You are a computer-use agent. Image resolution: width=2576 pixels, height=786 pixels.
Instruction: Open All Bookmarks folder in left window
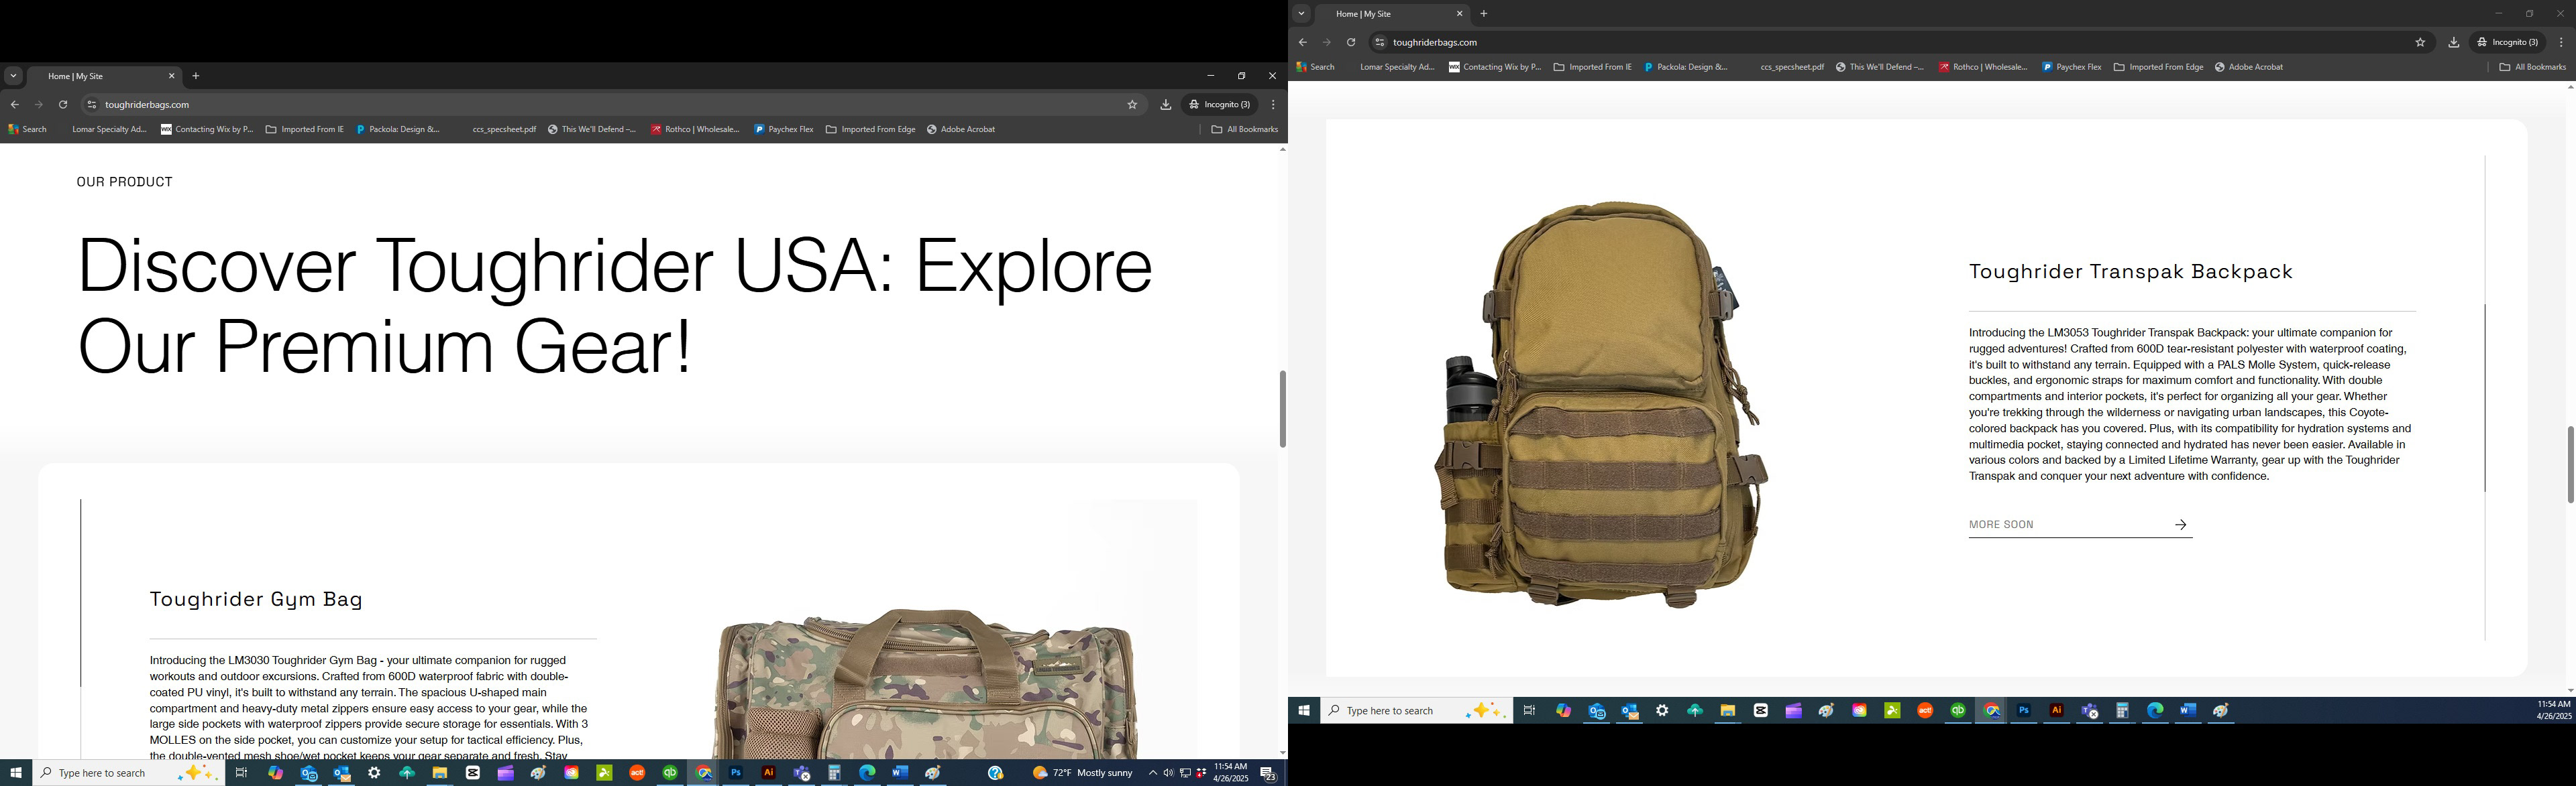[x=1245, y=130]
